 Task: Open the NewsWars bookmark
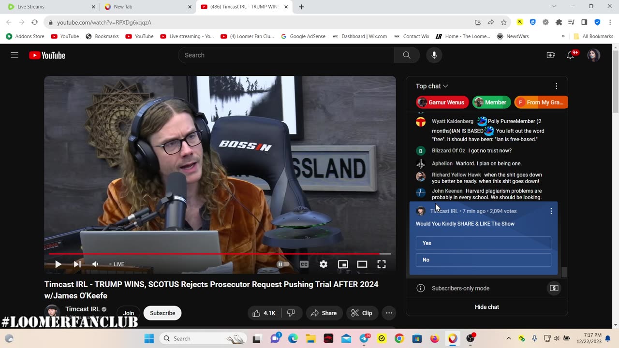[513, 36]
